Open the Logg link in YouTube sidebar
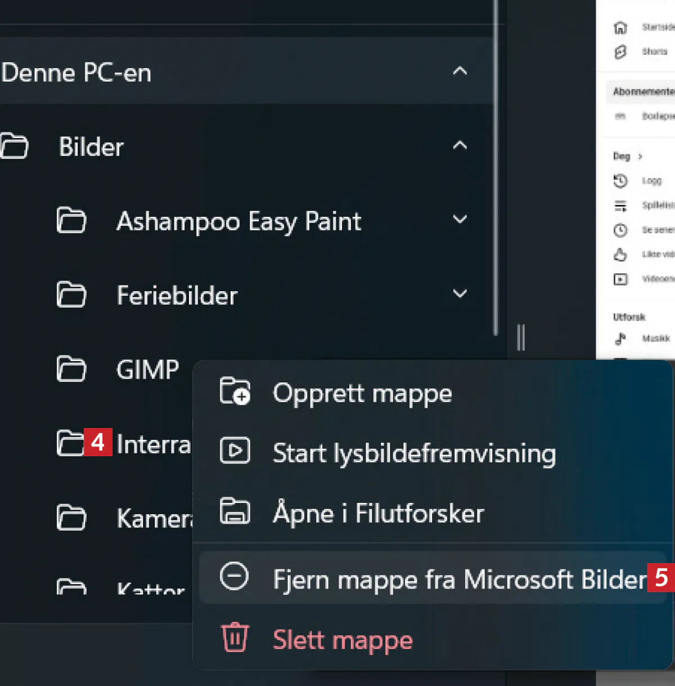Screen dimensions: 675x686 click(652, 181)
